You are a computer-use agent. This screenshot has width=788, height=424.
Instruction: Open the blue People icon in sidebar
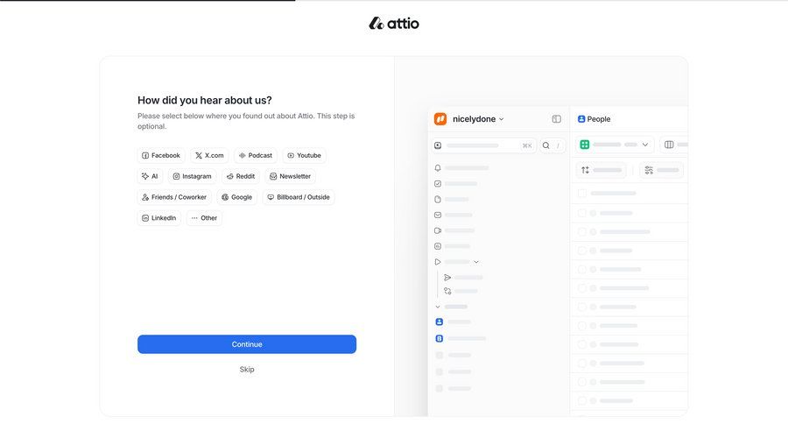point(440,322)
